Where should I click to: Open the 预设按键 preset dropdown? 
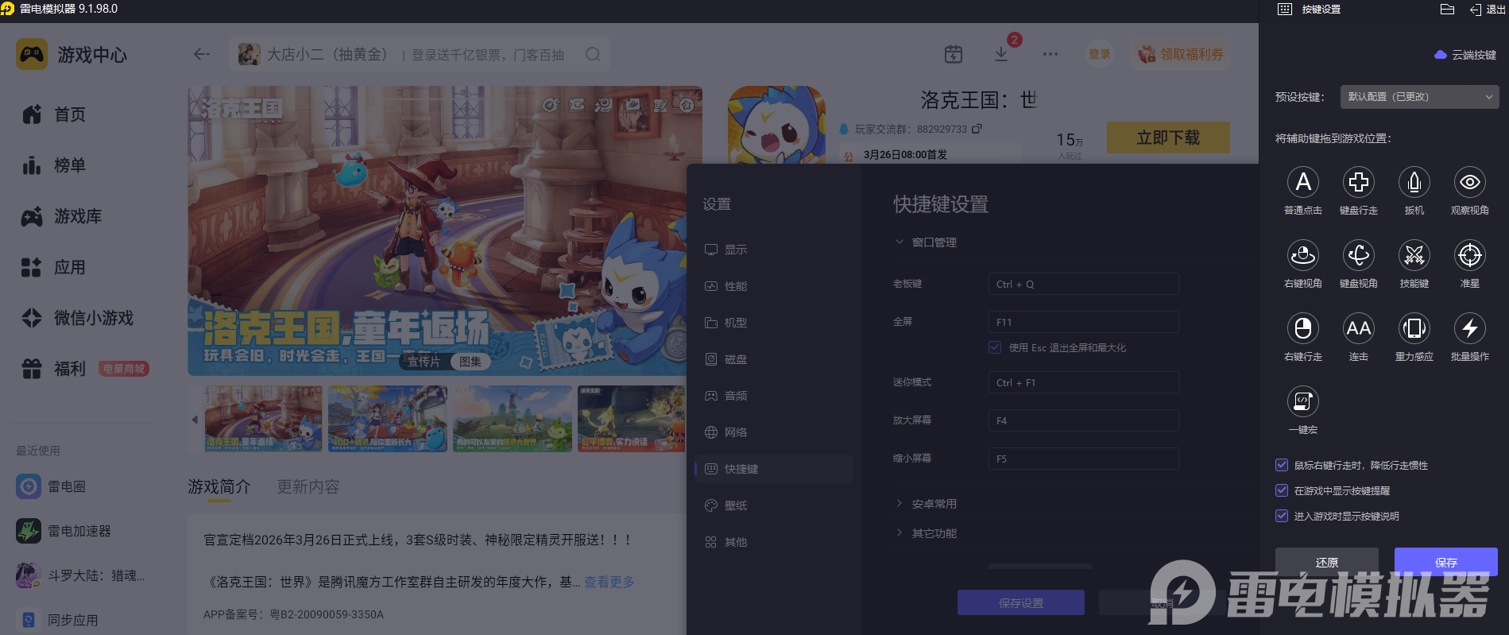1419,97
